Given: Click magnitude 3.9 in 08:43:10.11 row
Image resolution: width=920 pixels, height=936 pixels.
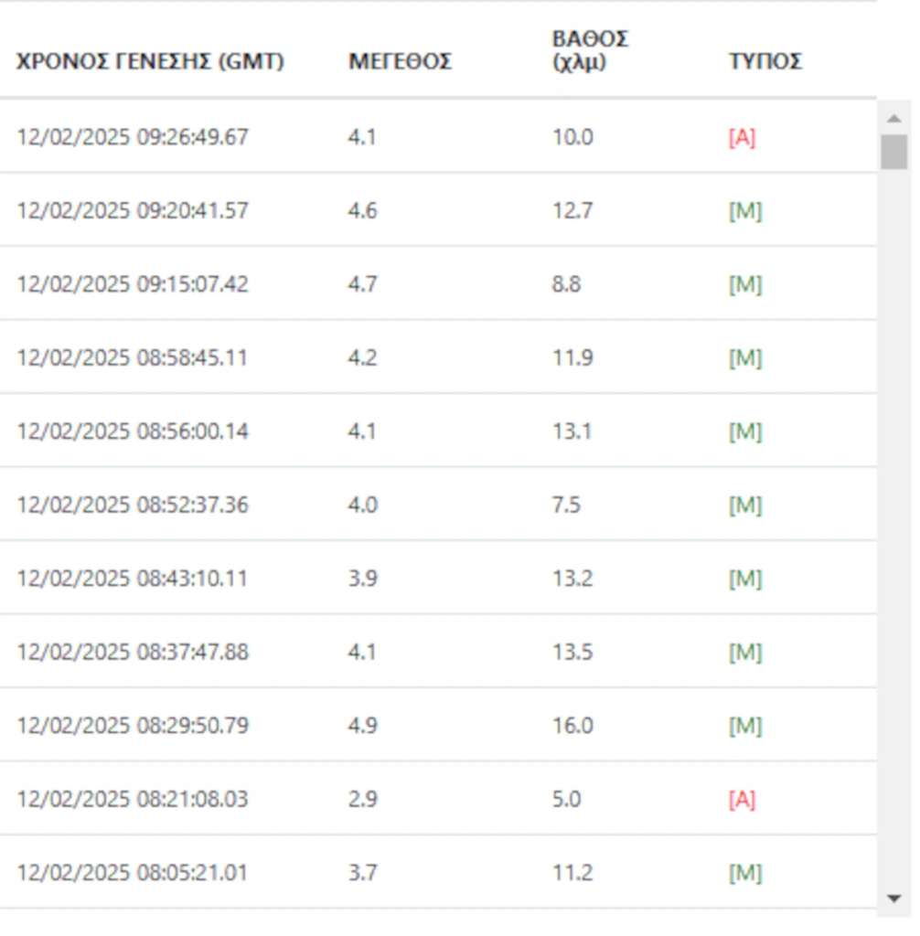Looking at the screenshot, I should click(362, 579).
